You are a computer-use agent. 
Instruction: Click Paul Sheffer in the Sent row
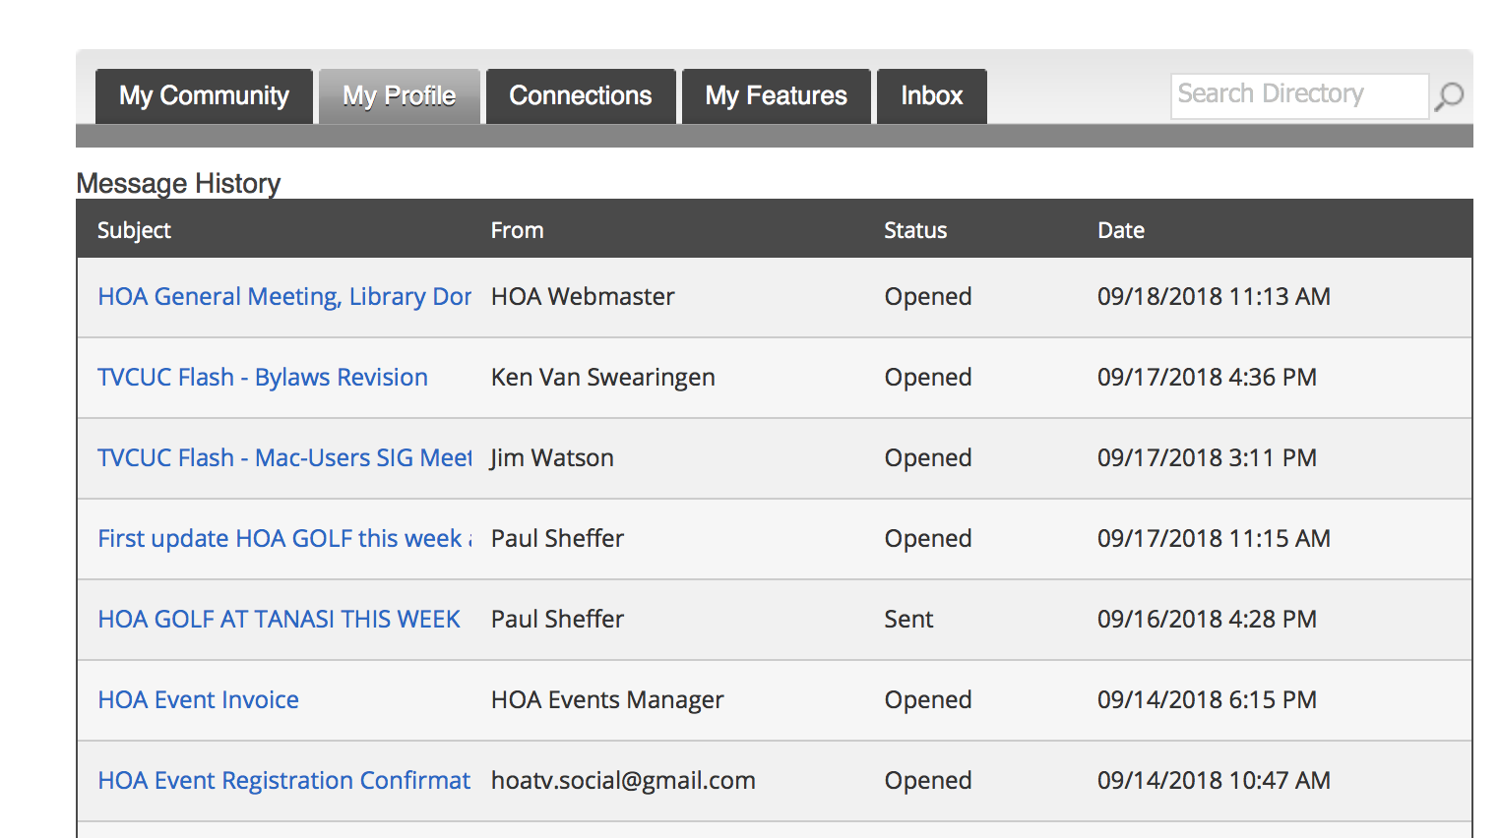pyautogui.click(x=557, y=620)
